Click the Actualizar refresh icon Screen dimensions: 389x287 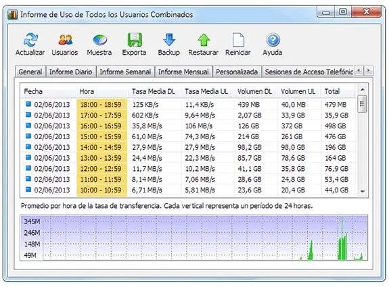[30, 40]
